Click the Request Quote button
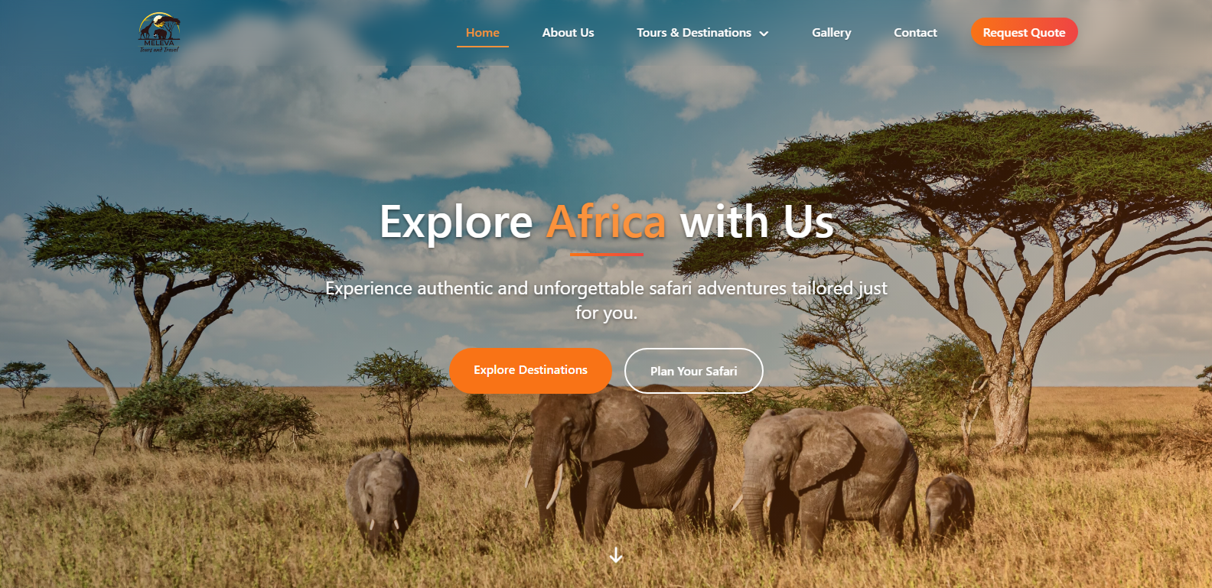 click(x=1024, y=32)
